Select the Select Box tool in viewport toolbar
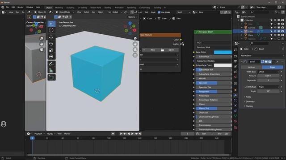This screenshot has width=286, height=160. [51, 24]
